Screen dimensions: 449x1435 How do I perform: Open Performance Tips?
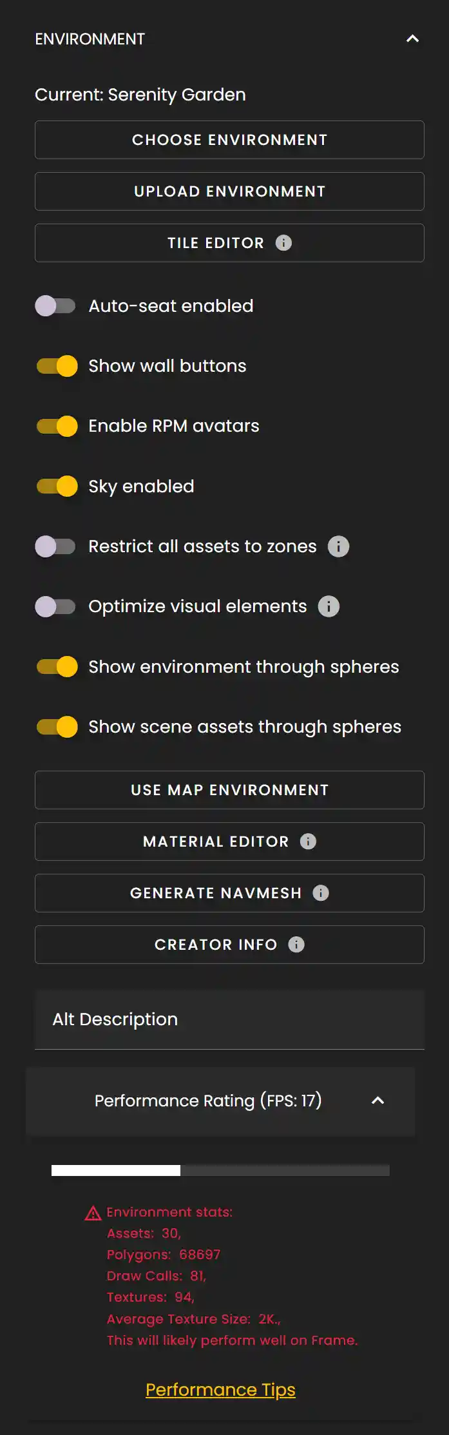[220, 1389]
